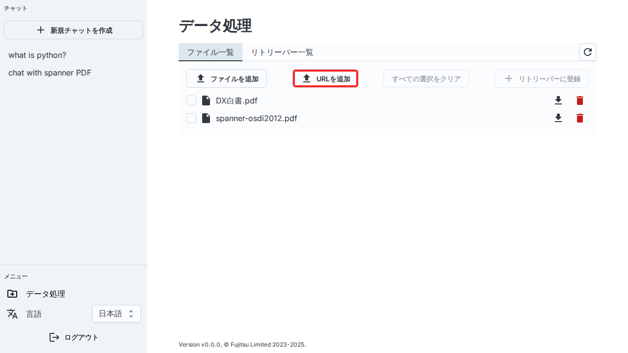
Task: Delete the DX白書.pdf file
Action: point(580,101)
